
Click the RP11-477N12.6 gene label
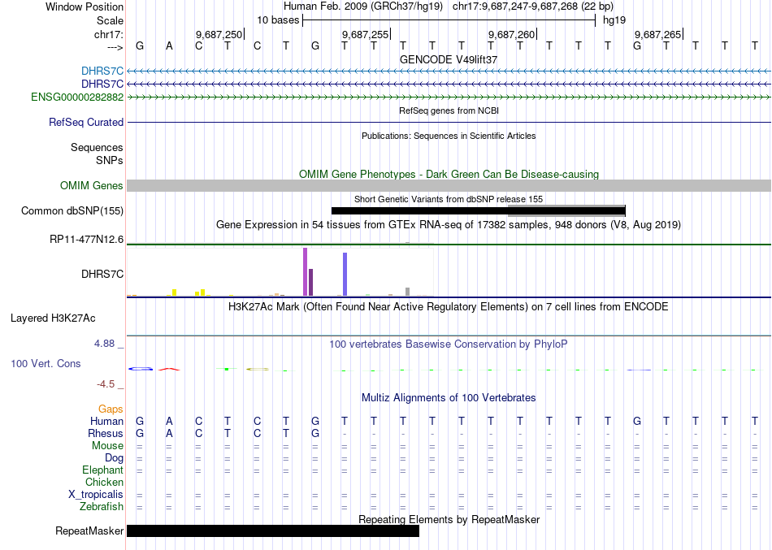[x=87, y=240]
